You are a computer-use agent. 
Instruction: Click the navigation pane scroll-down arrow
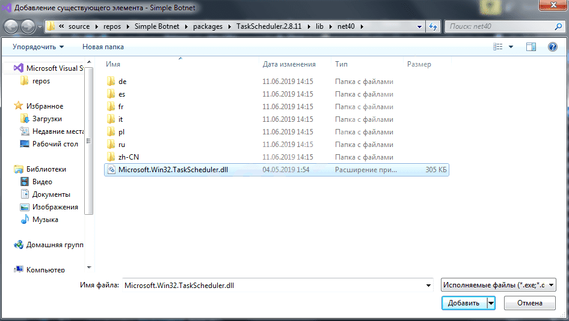click(x=89, y=268)
